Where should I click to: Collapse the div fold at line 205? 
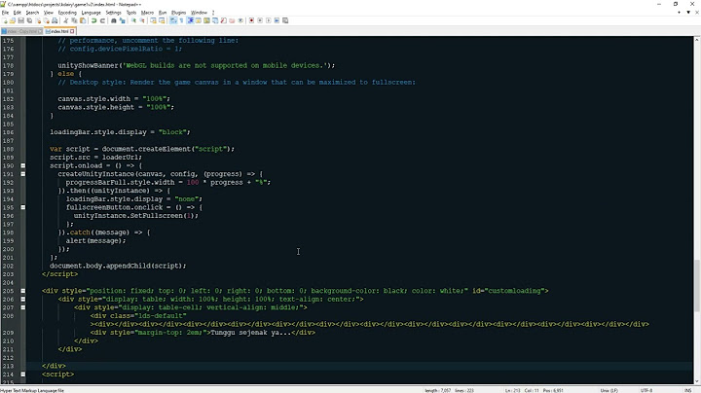(22, 291)
